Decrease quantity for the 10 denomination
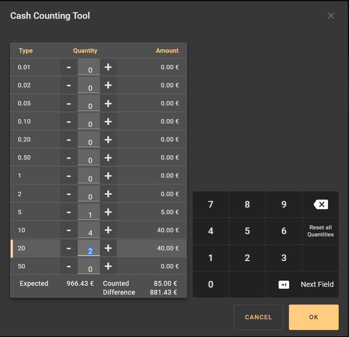The image size is (349, 337). click(x=69, y=230)
